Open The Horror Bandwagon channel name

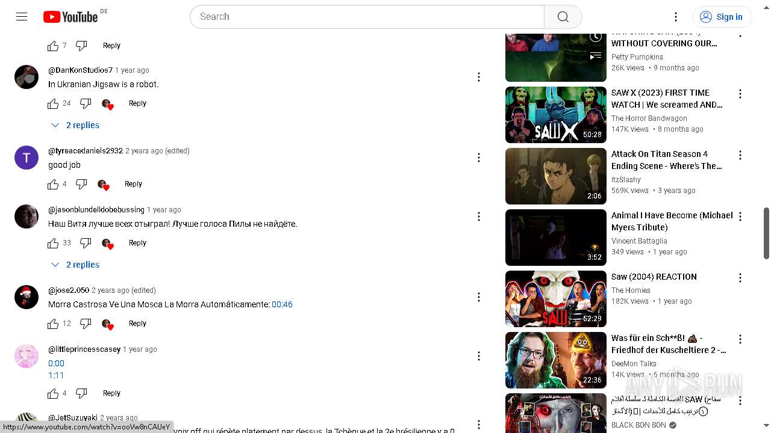click(649, 118)
